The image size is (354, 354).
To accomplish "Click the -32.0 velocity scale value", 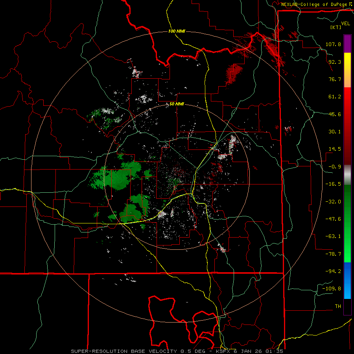I will (333, 202).
